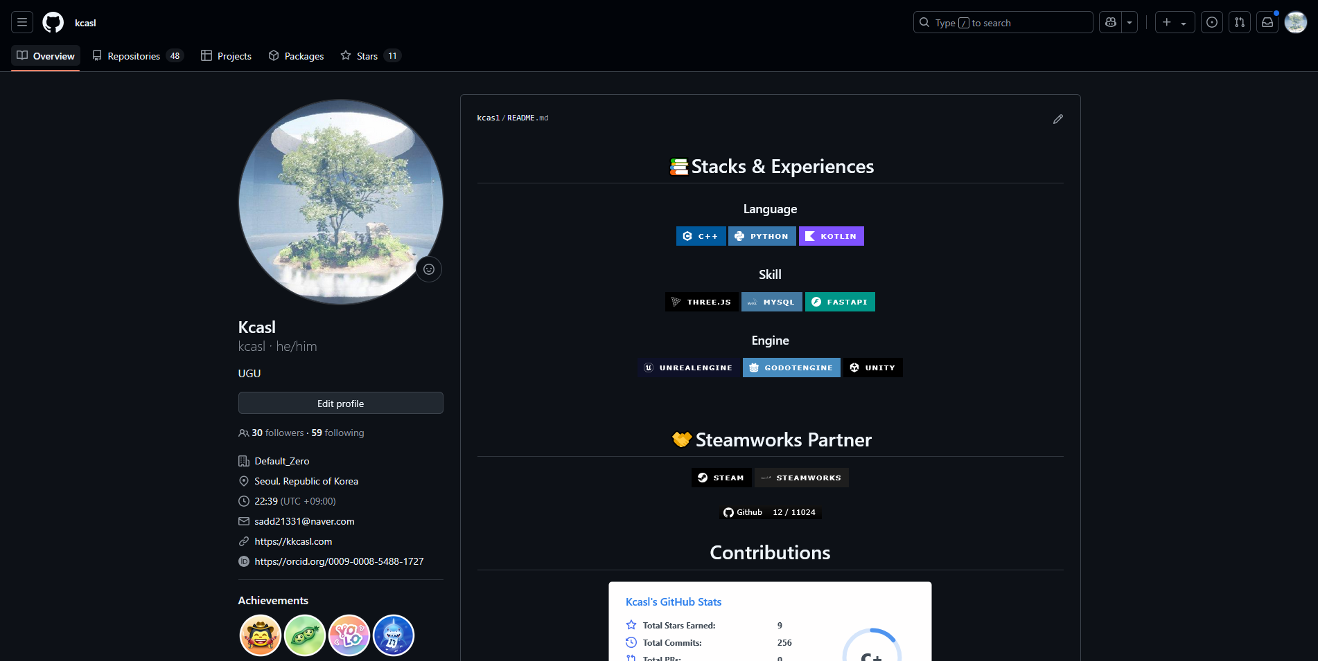The height and width of the screenshot is (661, 1318).
Task: Click the Github 12 / 11024 counter badge
Action: pyautogui.click(x=770, y=512)
